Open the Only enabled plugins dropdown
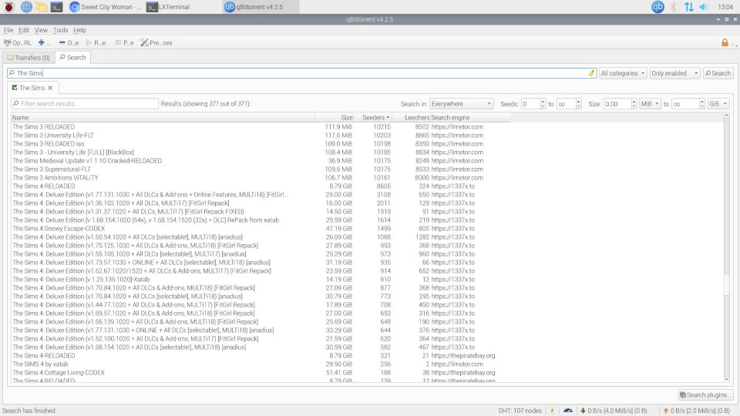This screenshot has width=740, height=416. click(674, 73)
